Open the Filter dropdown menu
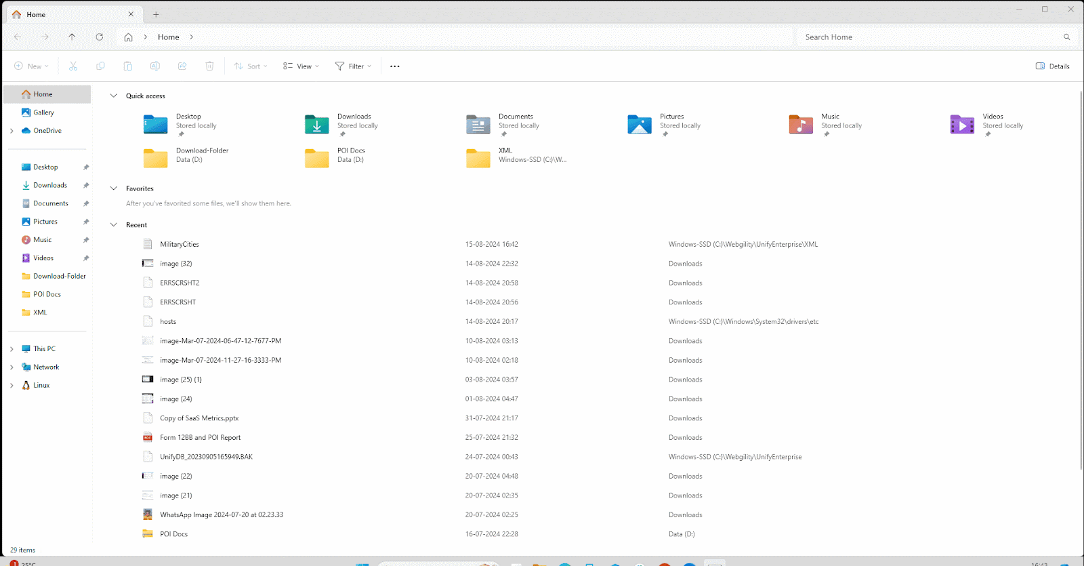1084x566 pixels. (x=353, y=66)
